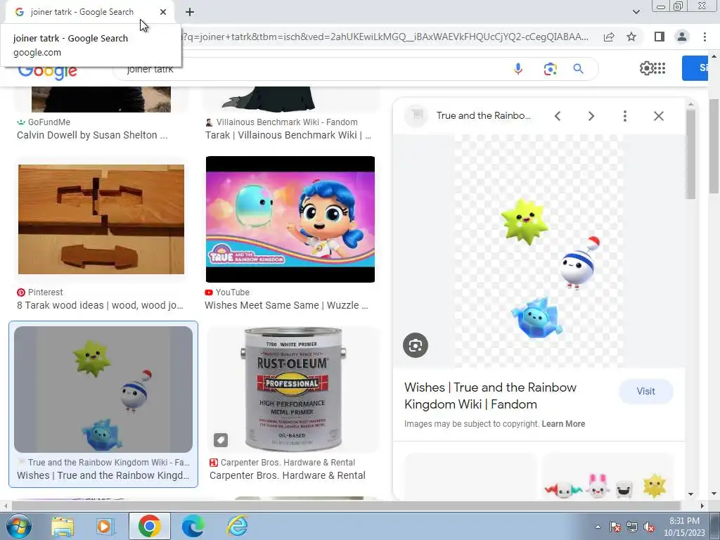Open Calvin Dowell by Susan Shelton link
720x540 pixels.
pos(92,135)
